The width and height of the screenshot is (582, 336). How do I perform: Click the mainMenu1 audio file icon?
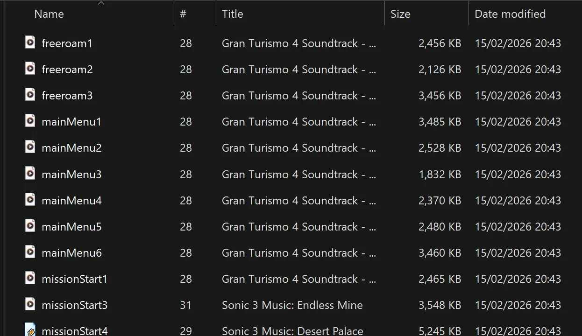pos(30,121)
